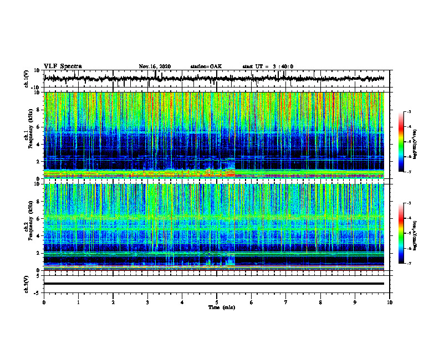This screenshot has height=339, width=439.
Task: Click the "Time (min)" axis label
Action: [x=222, y=307]
